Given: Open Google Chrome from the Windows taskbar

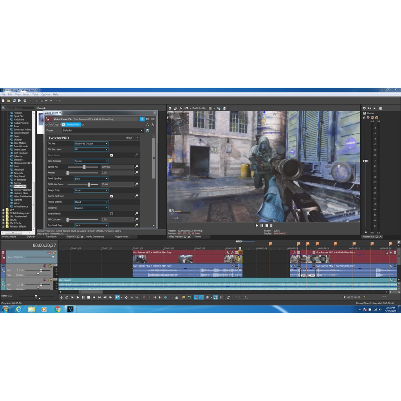Looking at the screenshot, I should pyautogui.click(x=58, y=309).
